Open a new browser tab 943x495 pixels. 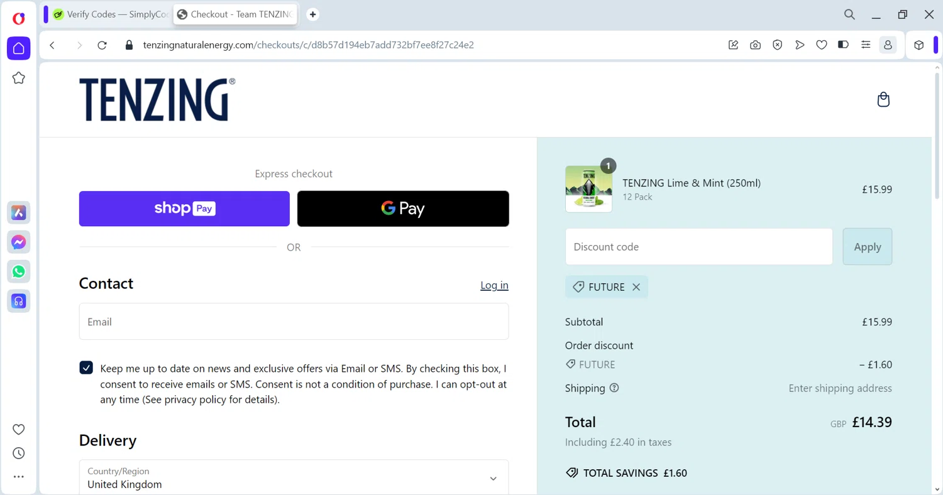point(312,14)
